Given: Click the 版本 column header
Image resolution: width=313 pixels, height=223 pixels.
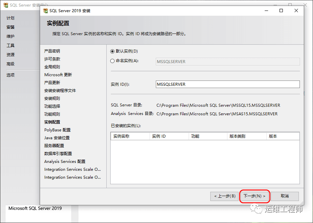Looking at the screenshot, I should click(x=283, y=136).
